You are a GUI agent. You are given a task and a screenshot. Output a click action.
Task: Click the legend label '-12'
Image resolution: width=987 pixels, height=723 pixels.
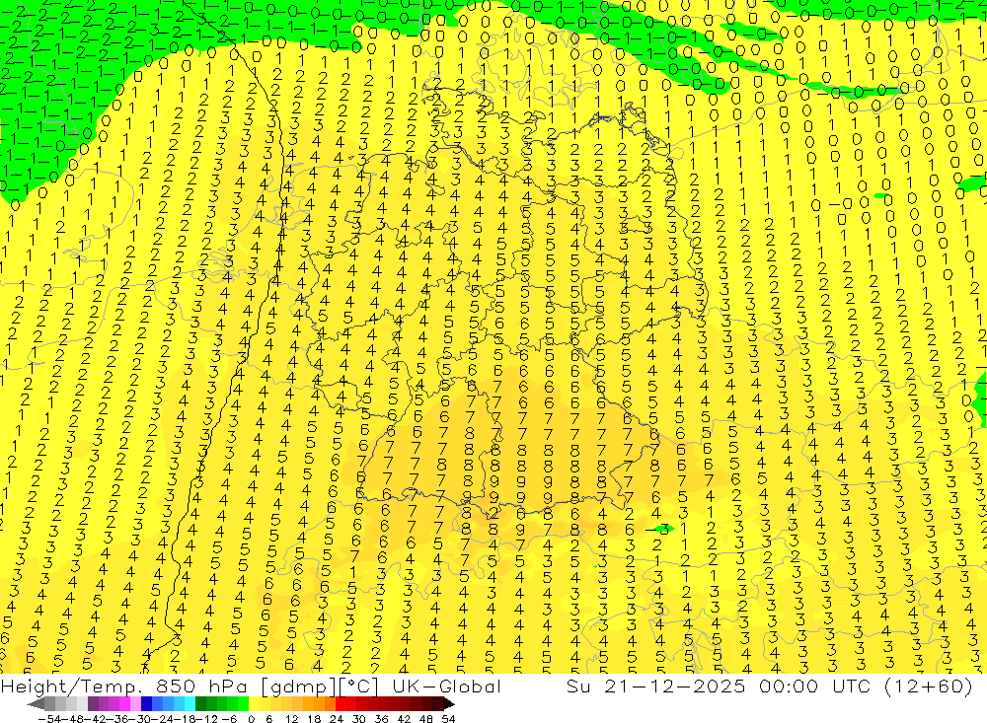206,719
